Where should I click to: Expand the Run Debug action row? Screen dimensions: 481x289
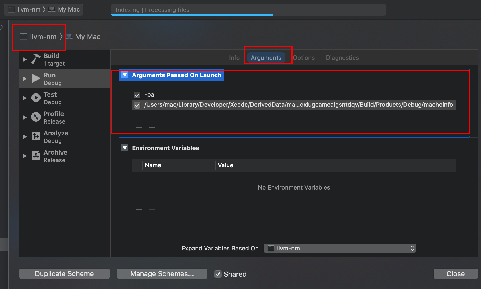point(25,79)
